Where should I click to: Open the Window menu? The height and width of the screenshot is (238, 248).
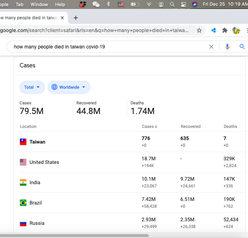coord(39,4)
